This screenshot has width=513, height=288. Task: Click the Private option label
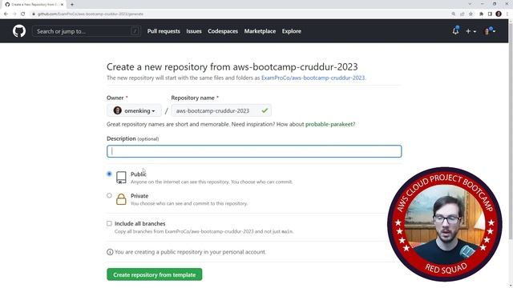pyautogui.click(x=139, y=196)
